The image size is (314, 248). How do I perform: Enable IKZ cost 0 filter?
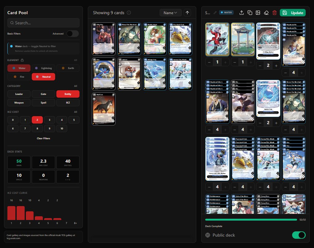click(x=13, y=120)
